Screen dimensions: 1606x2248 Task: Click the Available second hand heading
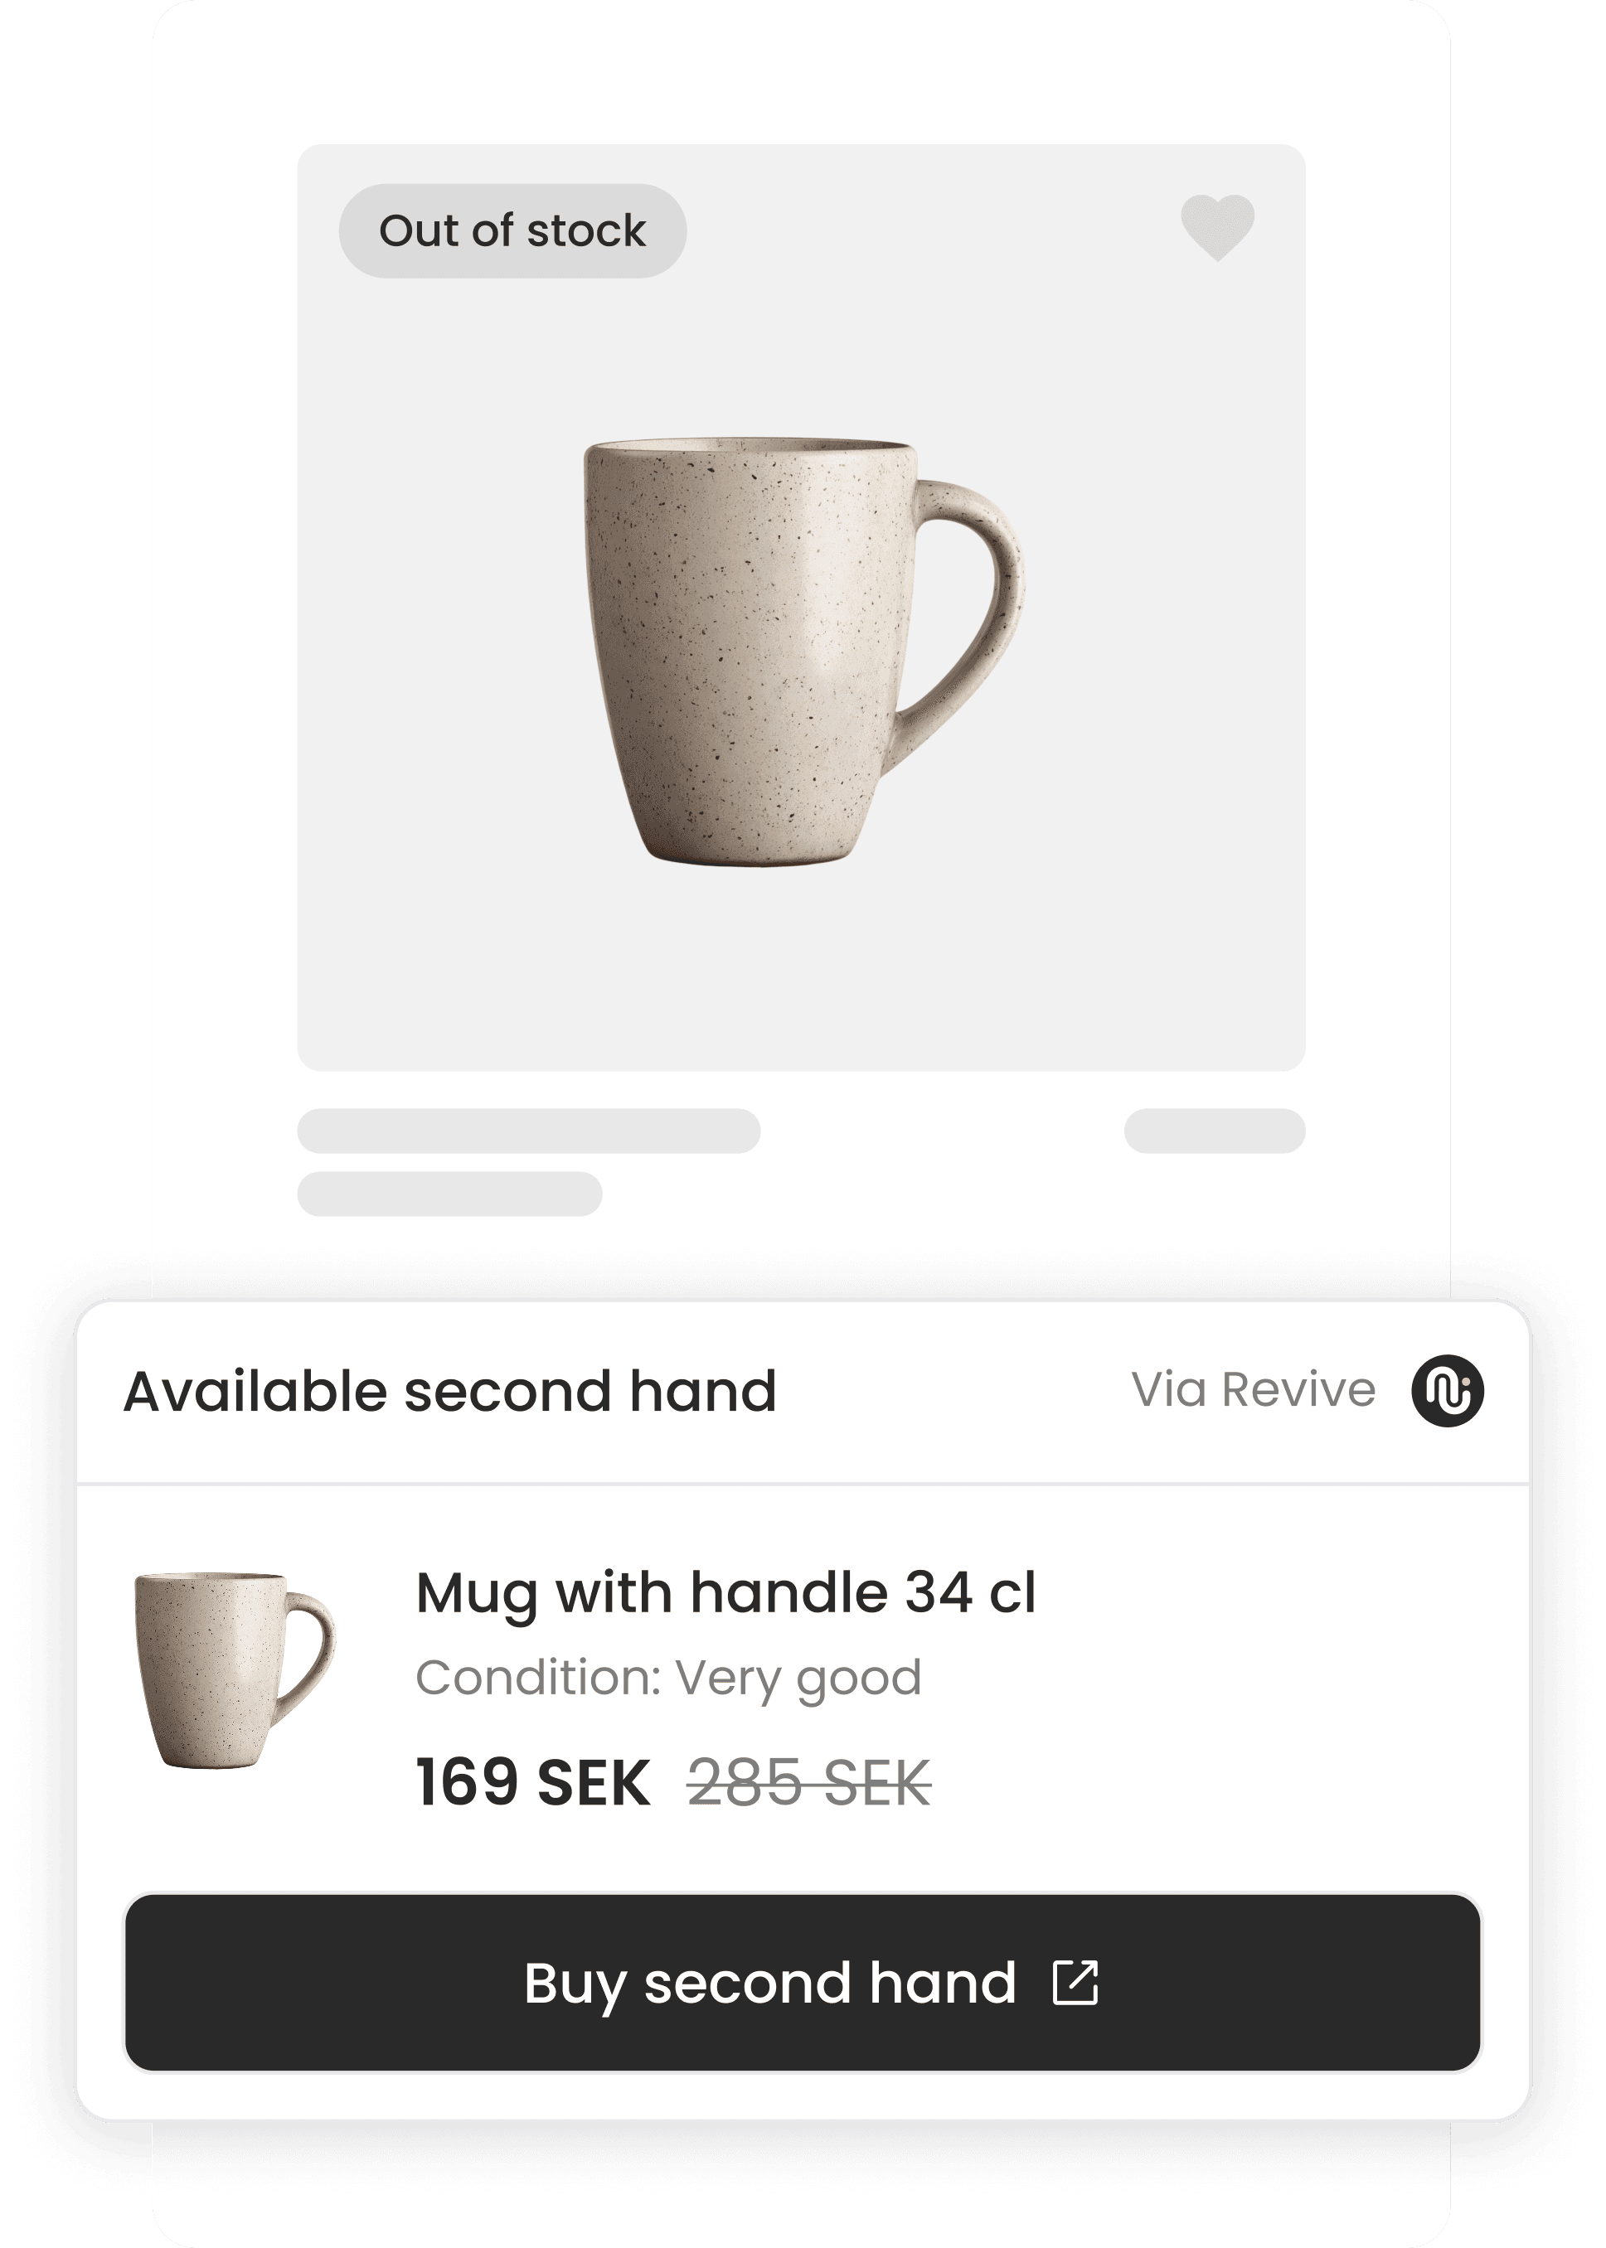pyautogui.click(x=450, y=1391)
